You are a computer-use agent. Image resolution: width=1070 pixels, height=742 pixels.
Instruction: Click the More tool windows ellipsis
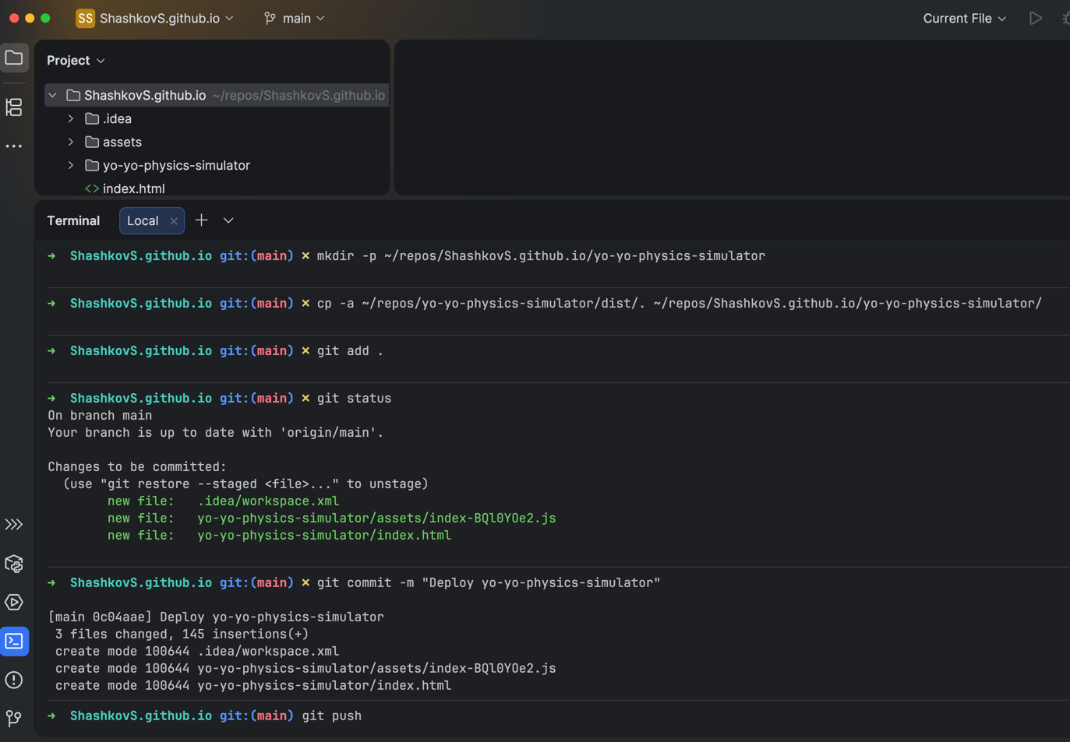point(14,146)
